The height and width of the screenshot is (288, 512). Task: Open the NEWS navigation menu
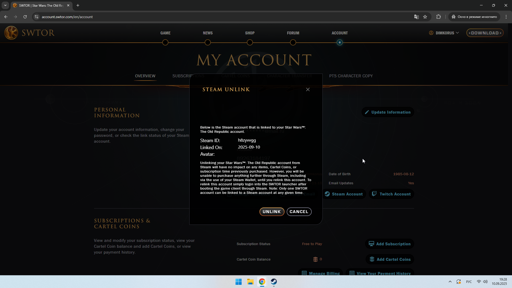point(208,33)
